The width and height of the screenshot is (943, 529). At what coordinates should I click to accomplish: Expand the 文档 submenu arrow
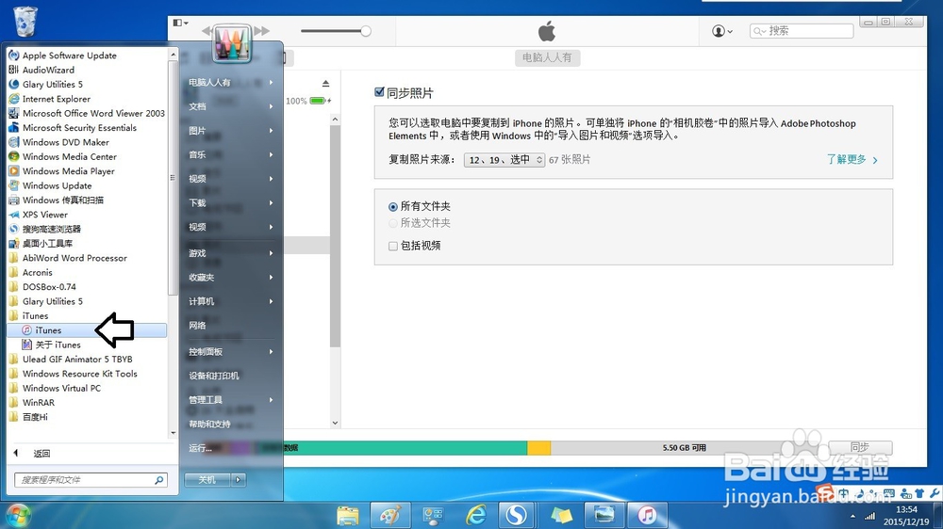272,106
